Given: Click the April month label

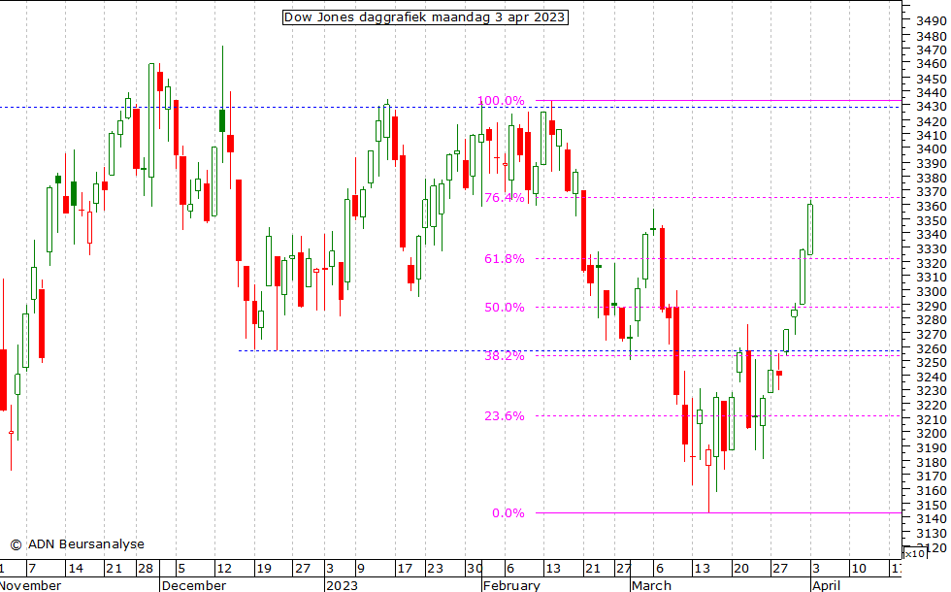Looking at the screenshot, I should pos(826,585).
